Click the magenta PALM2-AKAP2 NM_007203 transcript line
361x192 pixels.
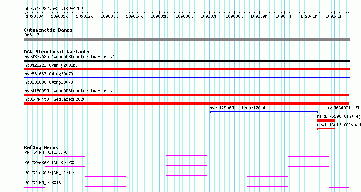[x=187, y=166]
